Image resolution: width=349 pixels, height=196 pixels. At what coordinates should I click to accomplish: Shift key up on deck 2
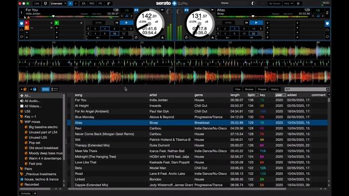click(323, 16)
